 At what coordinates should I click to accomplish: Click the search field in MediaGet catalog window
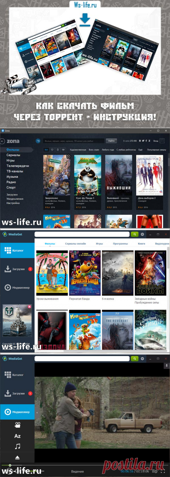pos(82,234)
